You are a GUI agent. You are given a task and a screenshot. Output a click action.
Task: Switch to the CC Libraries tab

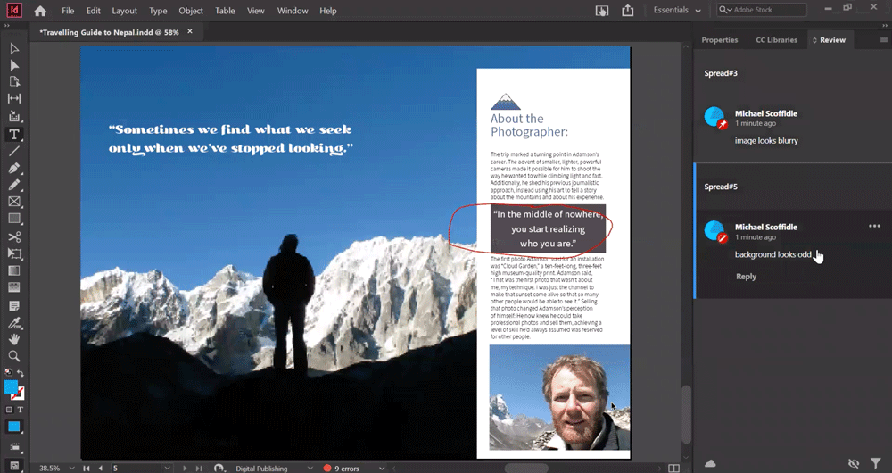pyautogui.click(x=775, y=40)
